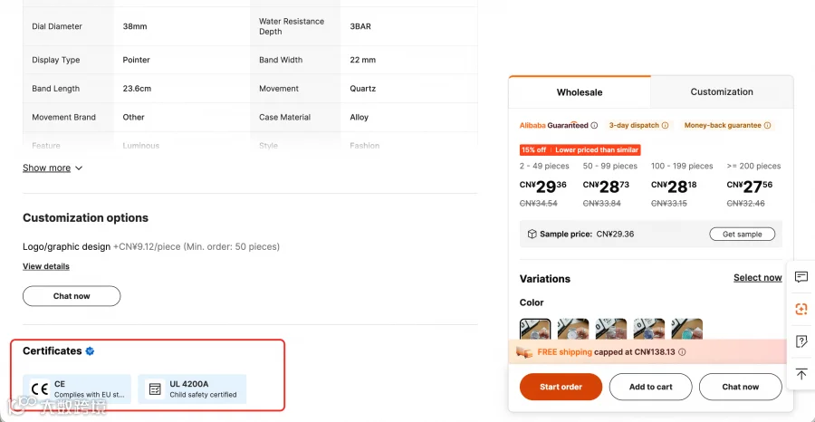The width and height of the screenshot is (815, 422).
Task: Switch to the Wholesale tab
Action: point(580,92)
